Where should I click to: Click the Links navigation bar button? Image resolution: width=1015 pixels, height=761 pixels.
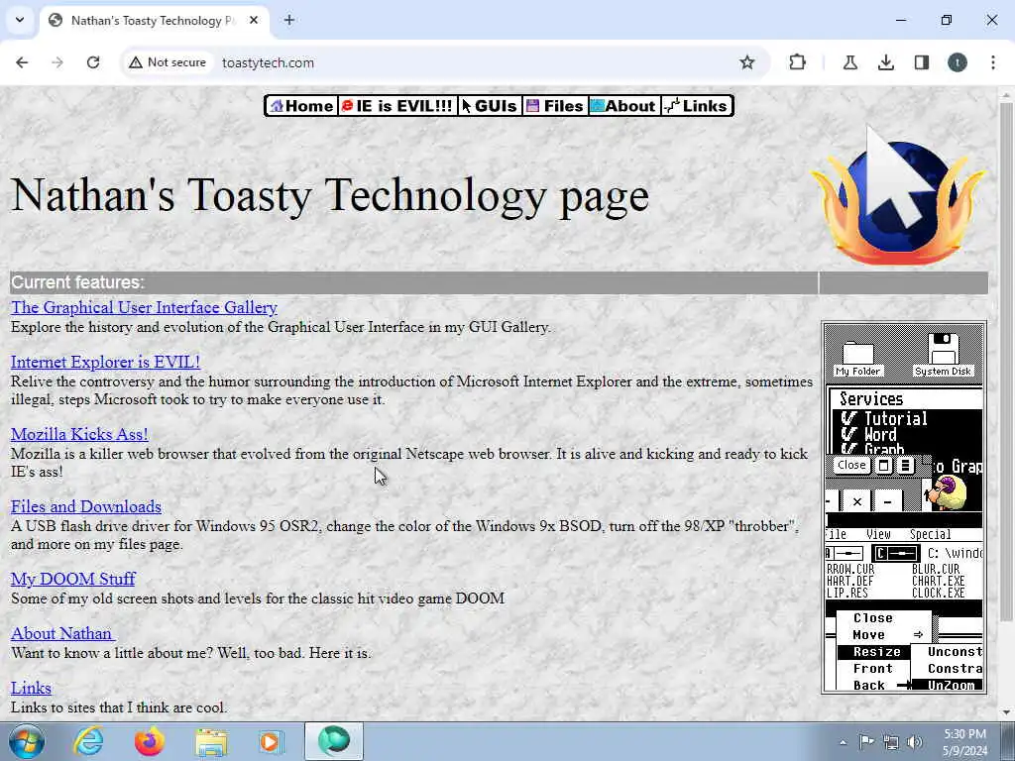click(697, 106)
